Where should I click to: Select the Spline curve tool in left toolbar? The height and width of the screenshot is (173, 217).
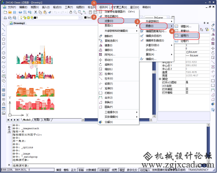4,62
